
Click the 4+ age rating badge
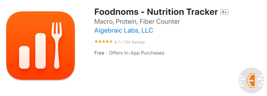point(224,12)
